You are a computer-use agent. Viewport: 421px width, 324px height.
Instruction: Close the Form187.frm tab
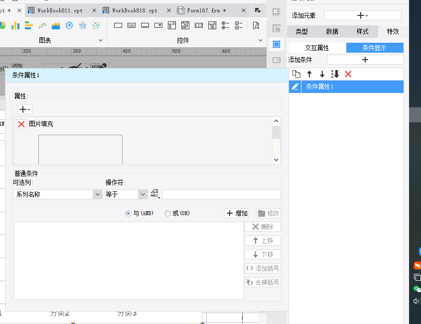coord(244,10)
